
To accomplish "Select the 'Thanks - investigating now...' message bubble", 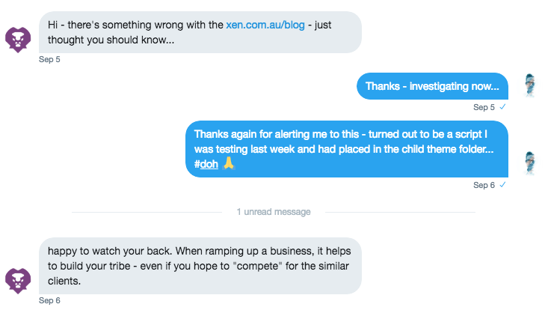I will pos(432,86).
